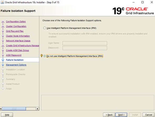This screenshot has height=117, width=155.
Task: Open Network Interface Usage step
Action: tap(18, 41)
